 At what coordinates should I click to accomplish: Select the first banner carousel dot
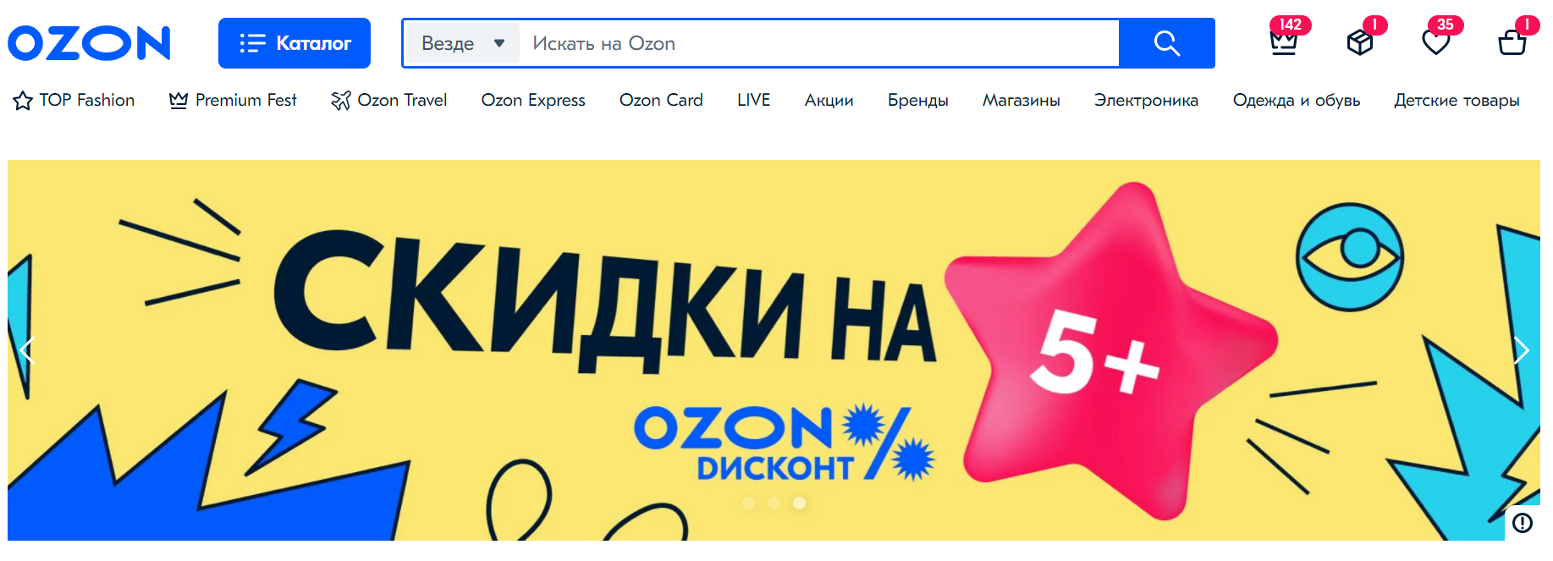pos(748,503)
